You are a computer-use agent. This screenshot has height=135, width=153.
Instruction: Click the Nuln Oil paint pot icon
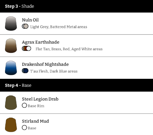11,24
